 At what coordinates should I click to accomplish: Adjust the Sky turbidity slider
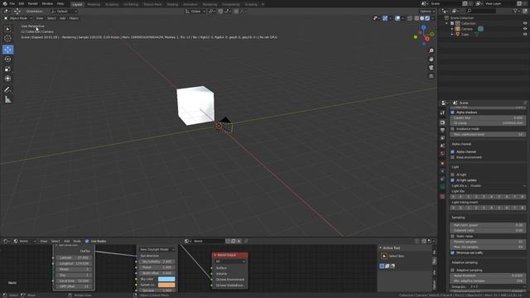(157, 262)
